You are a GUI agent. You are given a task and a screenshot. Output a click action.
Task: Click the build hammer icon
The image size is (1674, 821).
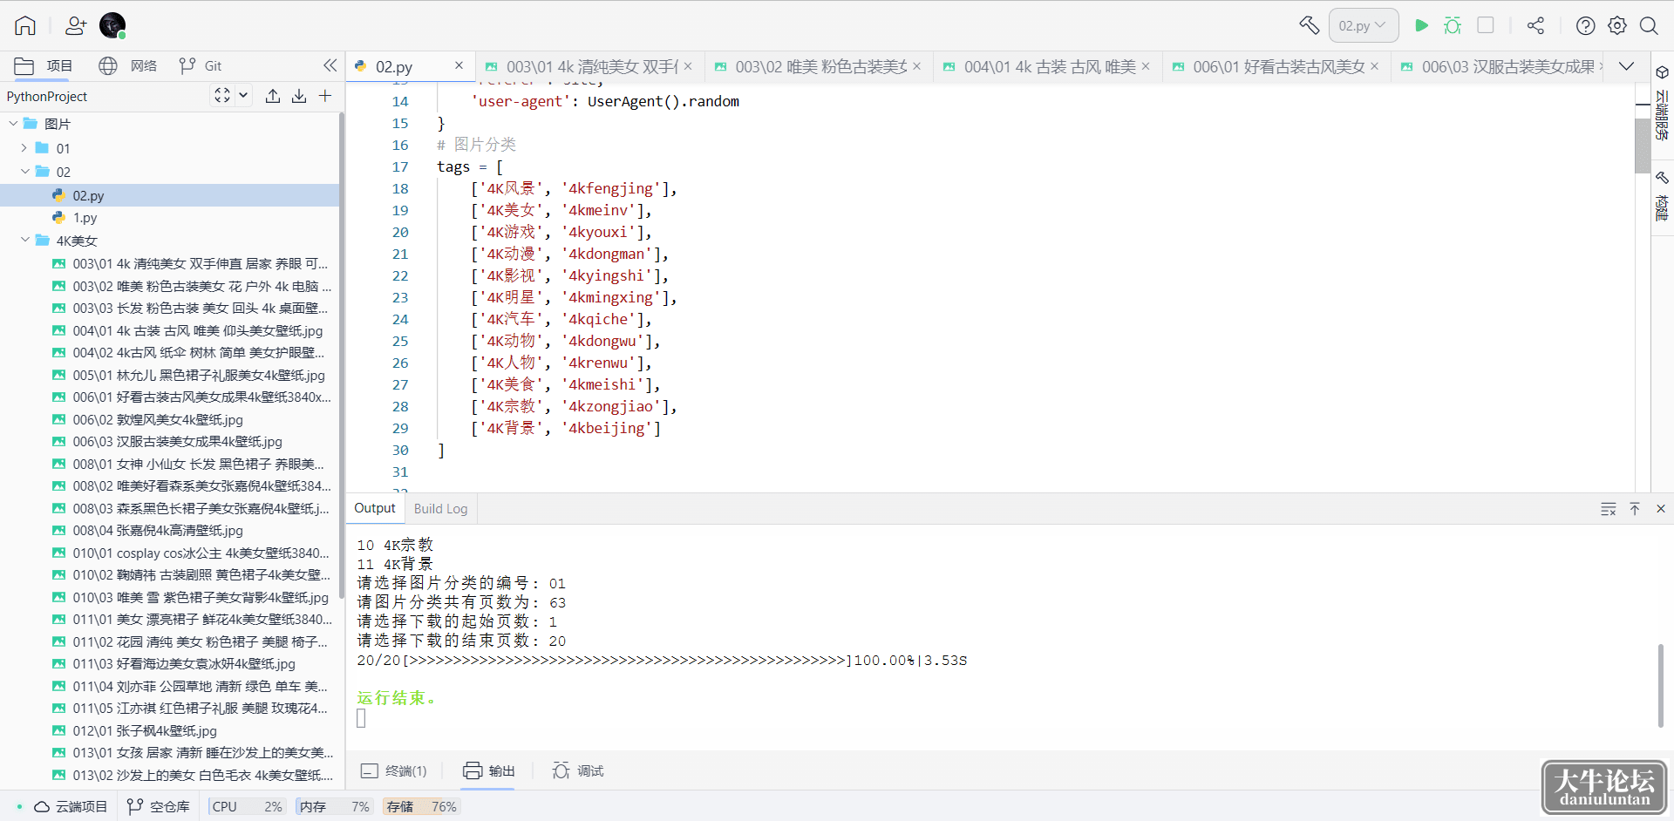(1309, 25)
